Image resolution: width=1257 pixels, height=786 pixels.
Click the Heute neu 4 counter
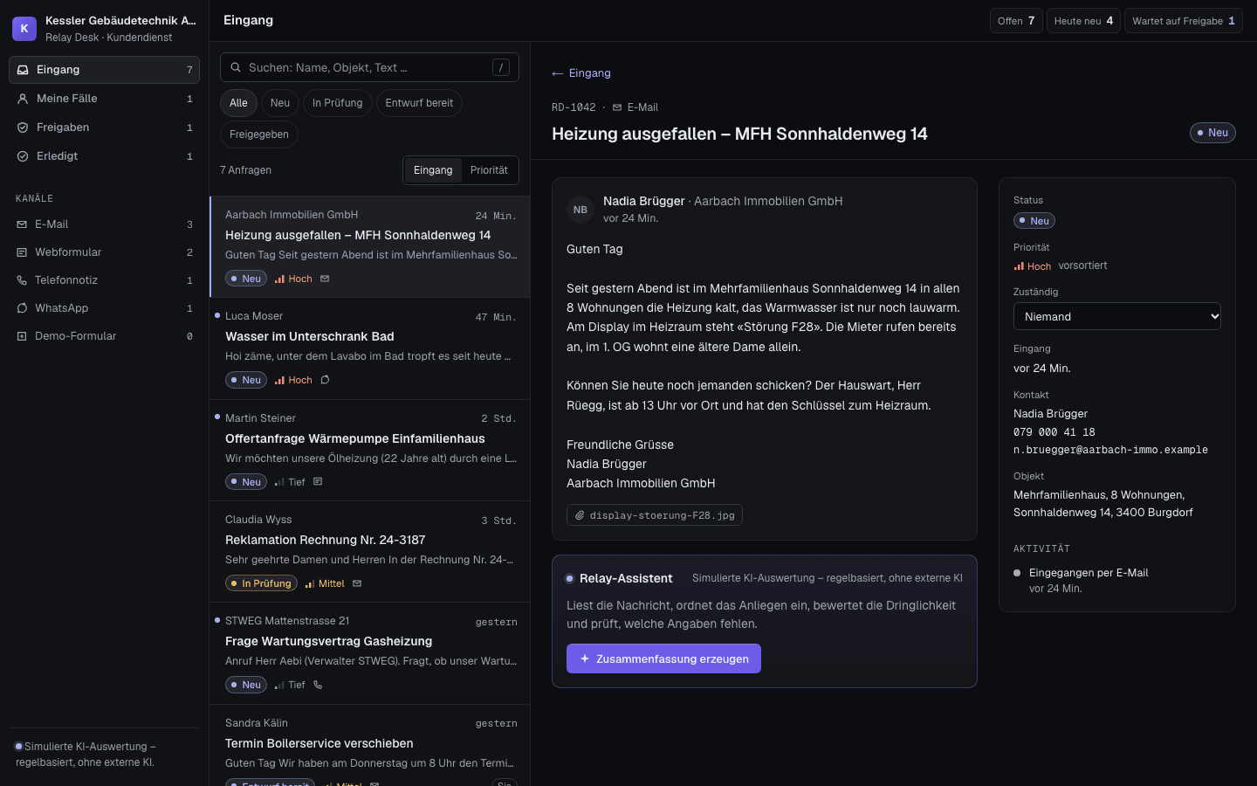pyautogui.click(x=1083, y=21)
